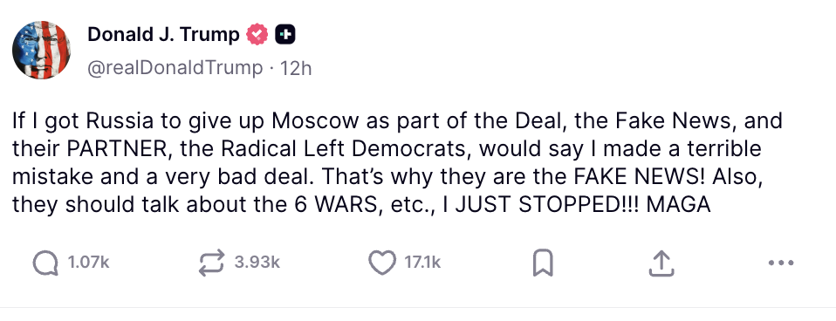Click the red verified checkmark badge

pos(257,35)
